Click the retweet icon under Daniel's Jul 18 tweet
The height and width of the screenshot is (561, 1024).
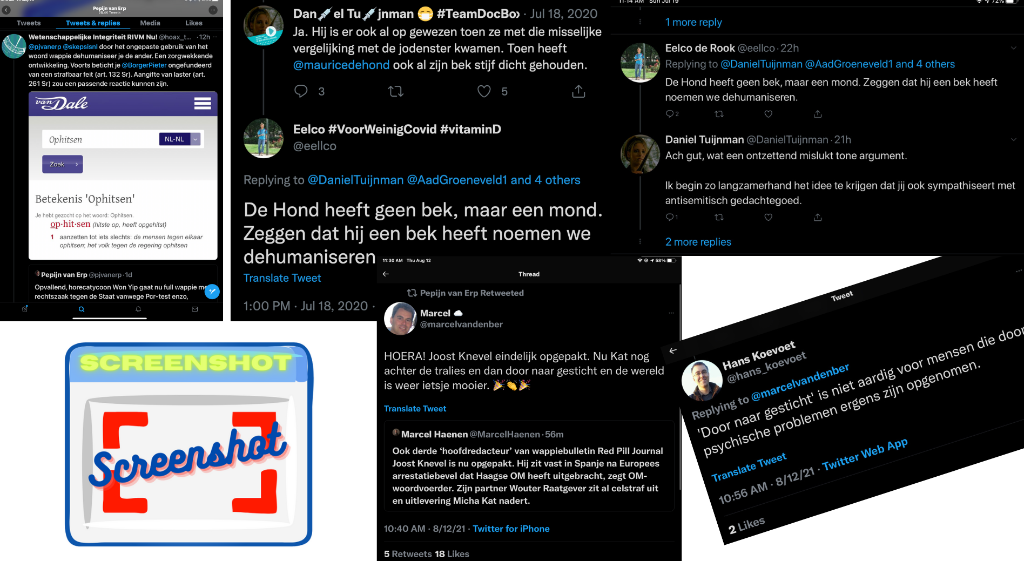coord(396,91)
